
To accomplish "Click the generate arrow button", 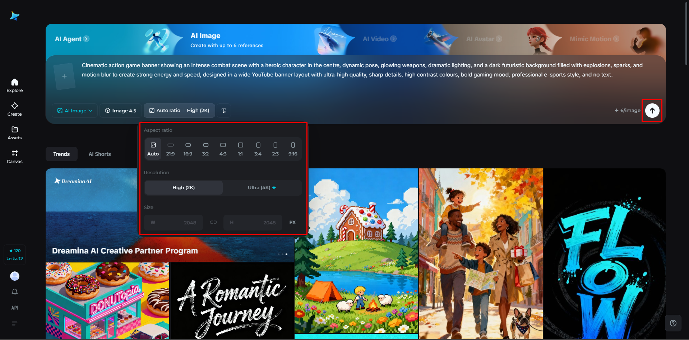I will tap(652, 110).
